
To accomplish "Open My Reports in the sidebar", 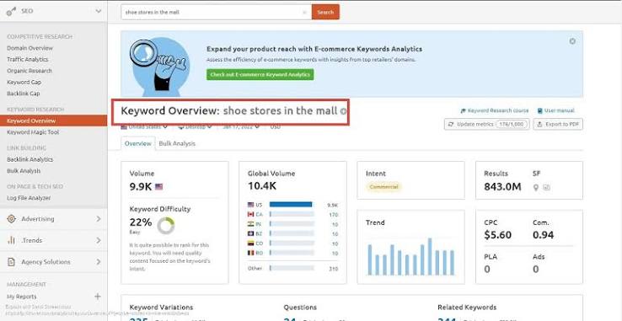I will tap(21, 297).
